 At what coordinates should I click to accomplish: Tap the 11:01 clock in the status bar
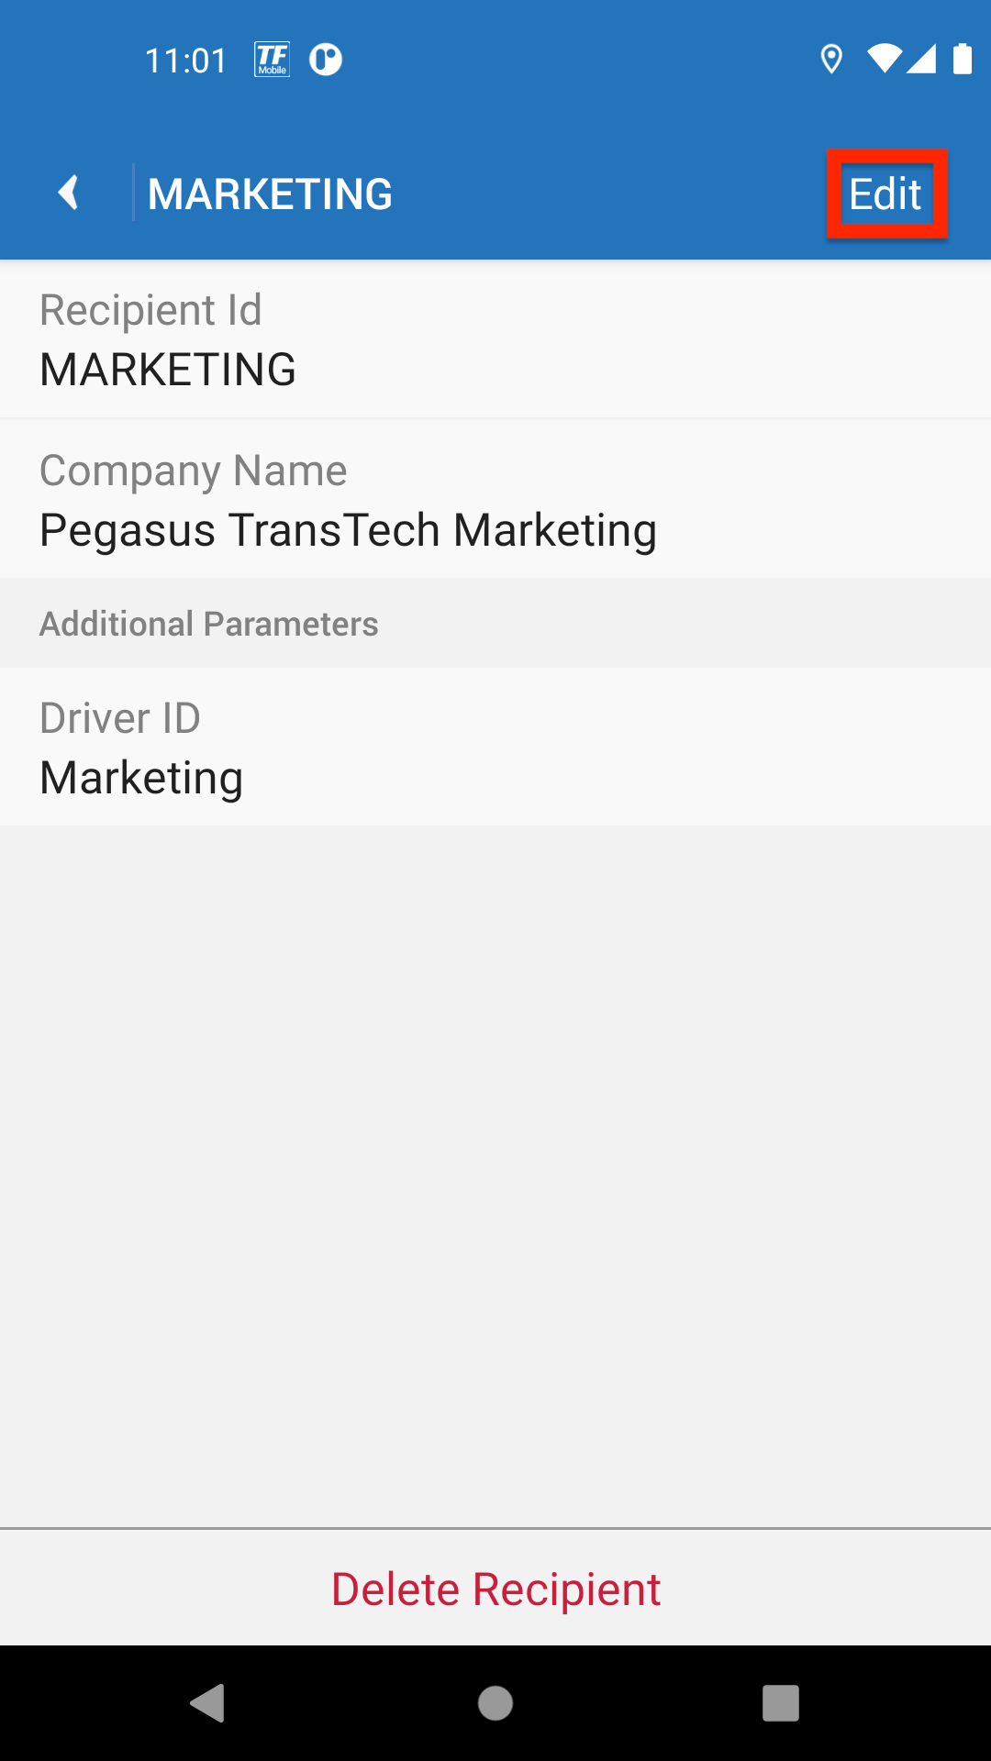[x=186, y=61]
